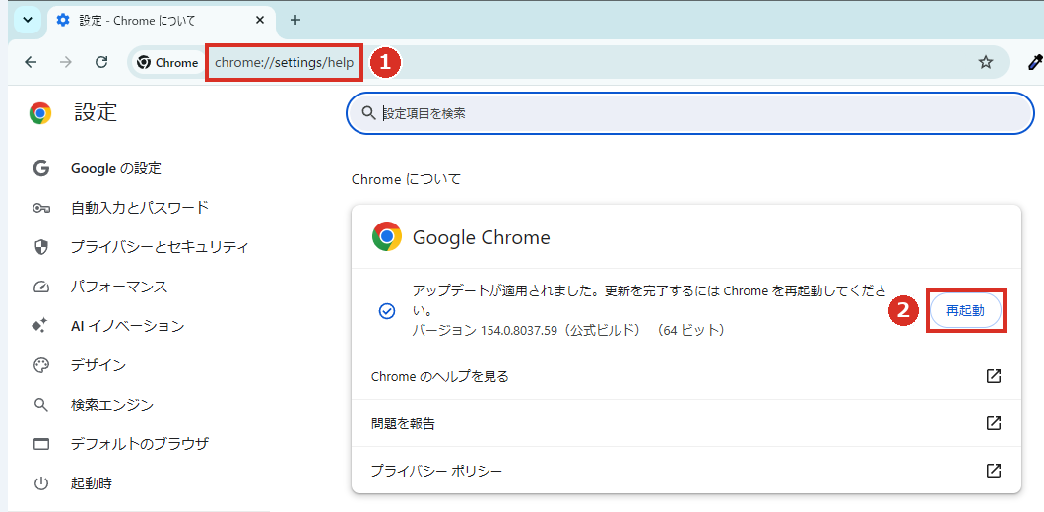Click the 再起動 relaunch button
This screenshot has width=1044, height=512.
pos(965,311)
